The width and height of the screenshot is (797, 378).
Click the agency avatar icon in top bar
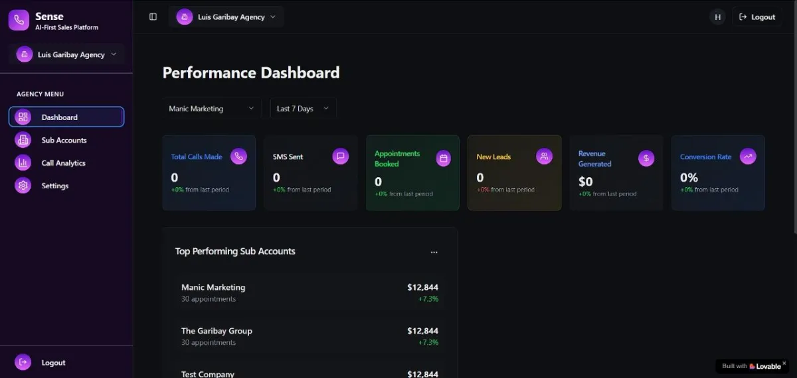[x=185, y=17]
